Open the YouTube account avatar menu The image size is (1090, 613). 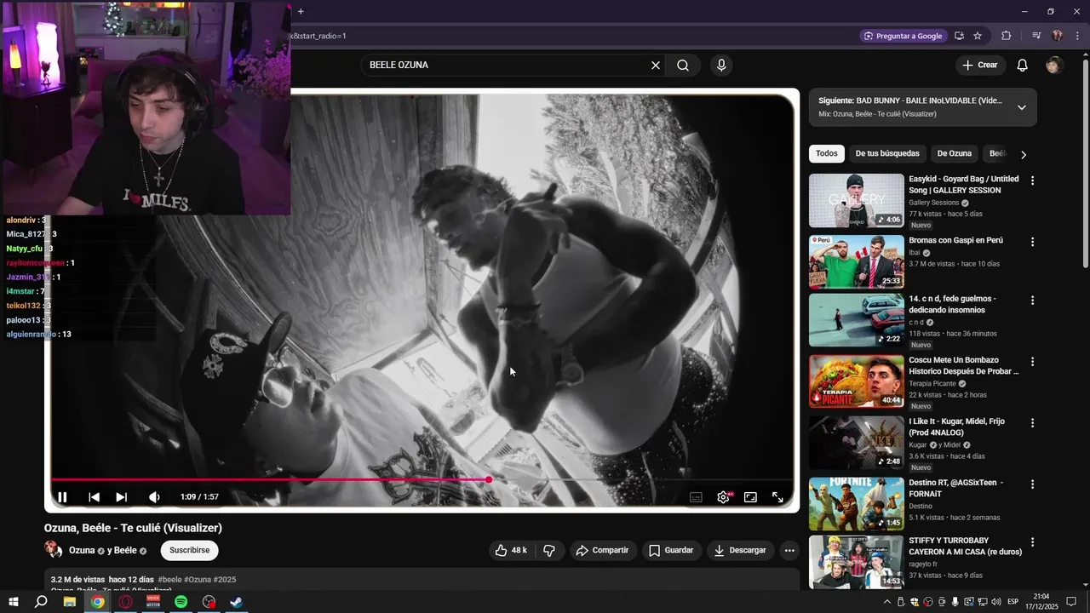pyautogui.click(x=1054, y=65)
